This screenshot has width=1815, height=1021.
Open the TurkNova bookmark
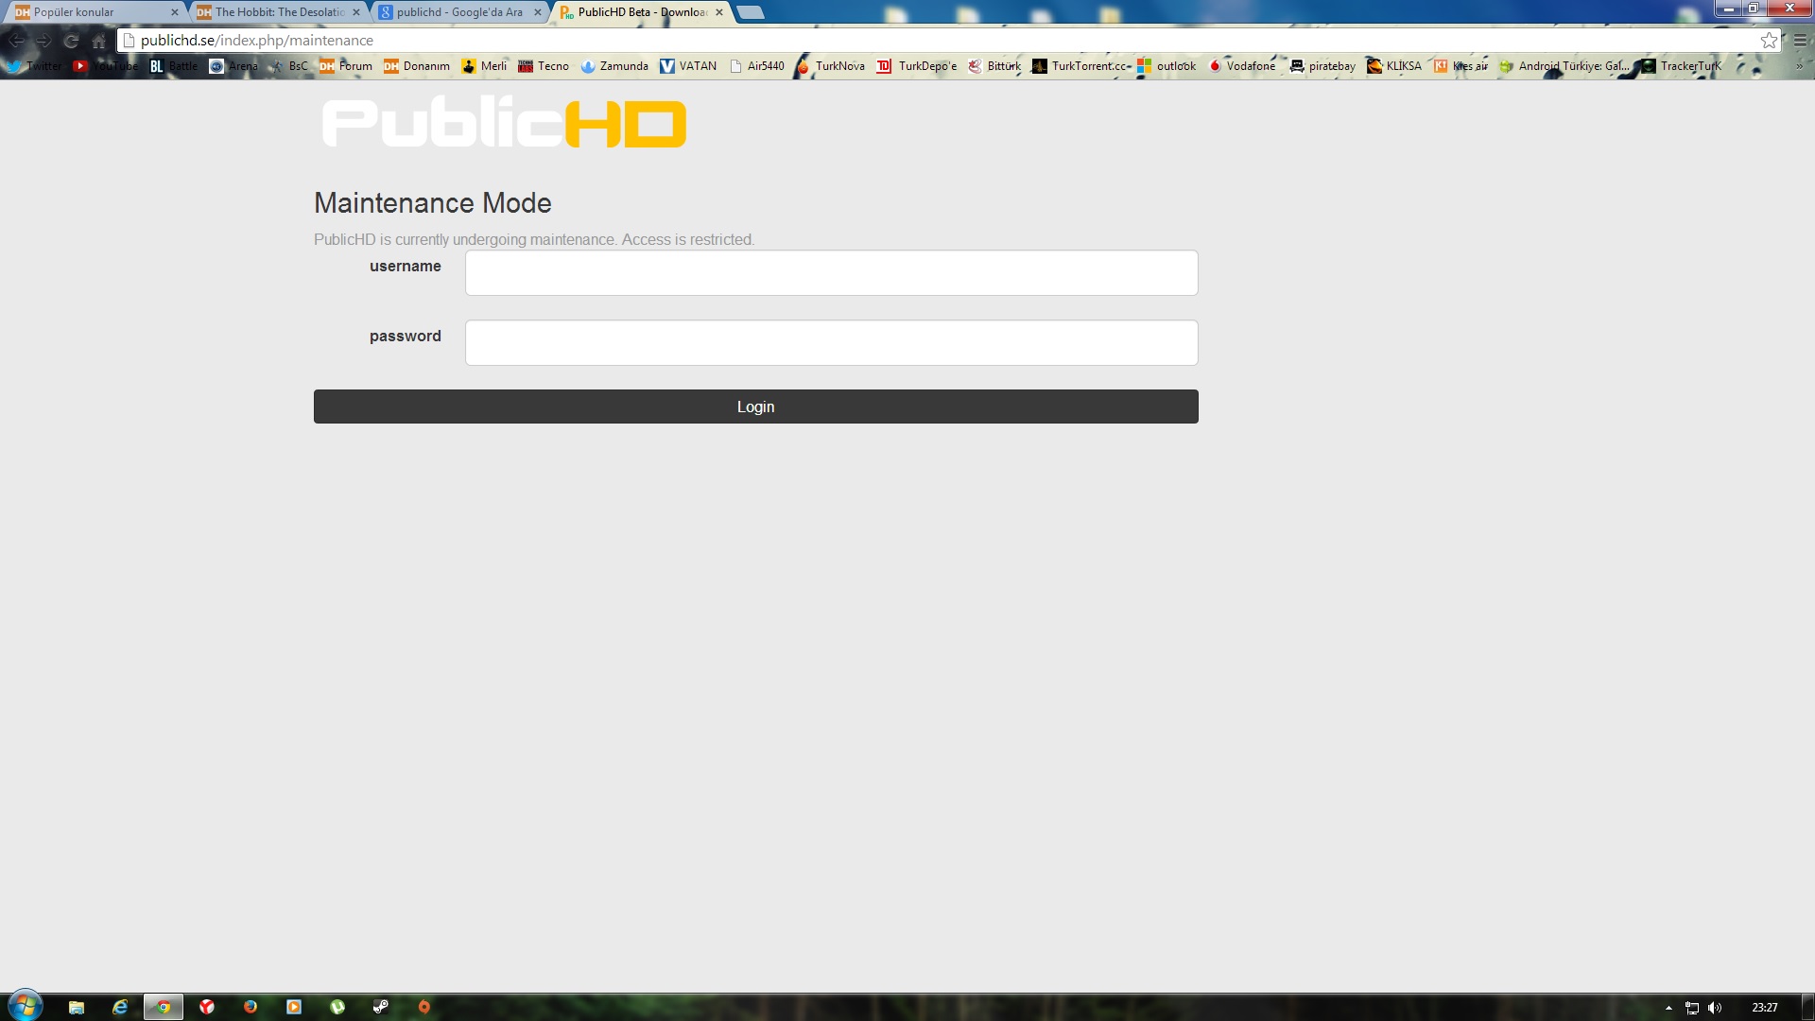pos(830,66)
